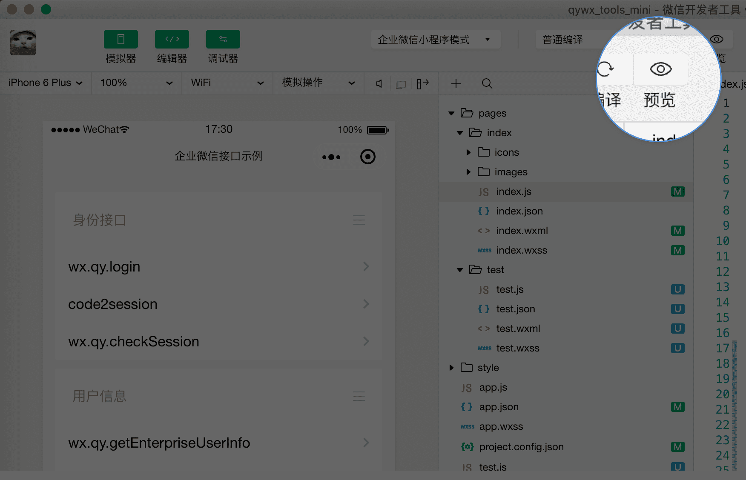Click the detach simulator window icon

coord(401,84)
